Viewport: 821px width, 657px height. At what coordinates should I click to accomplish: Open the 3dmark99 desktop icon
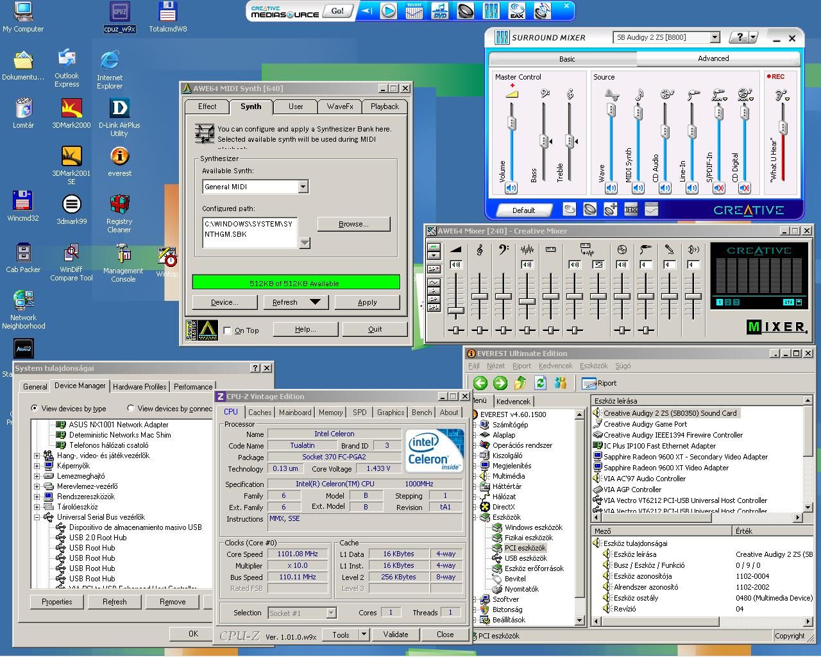(x=71, y=210)
